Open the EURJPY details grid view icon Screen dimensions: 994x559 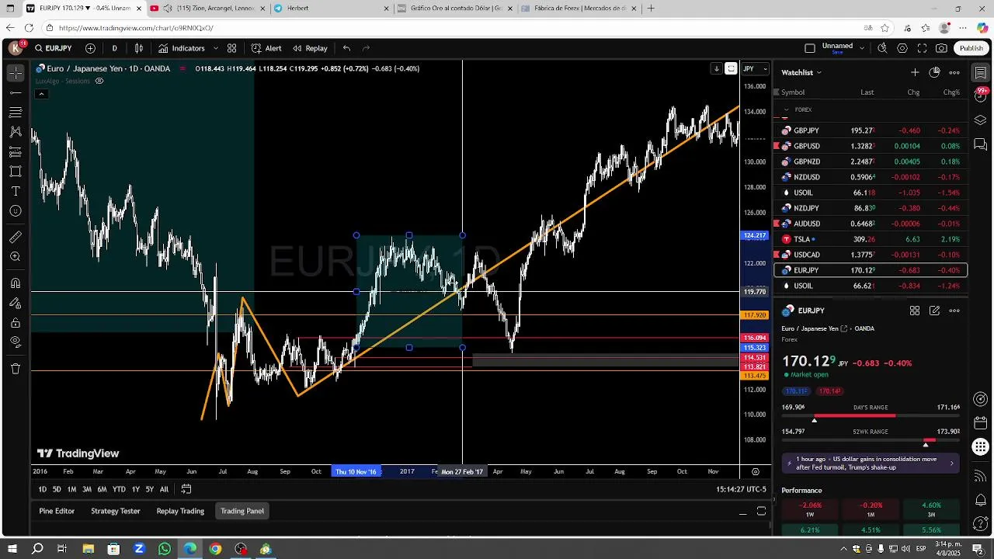click(915, 311)
